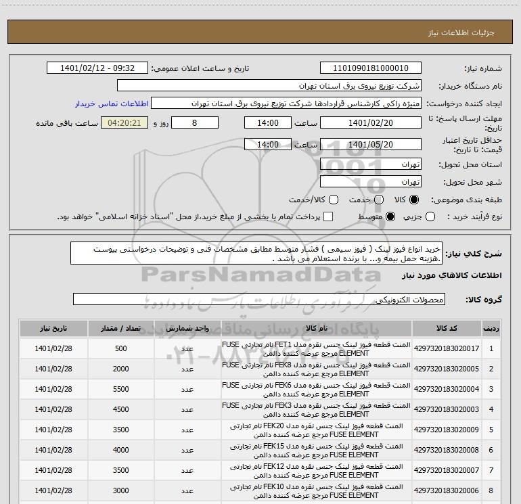This screenshot has width=521, height=504.
Task: Click the buyer organization name field
Action: tap(269, 86)
